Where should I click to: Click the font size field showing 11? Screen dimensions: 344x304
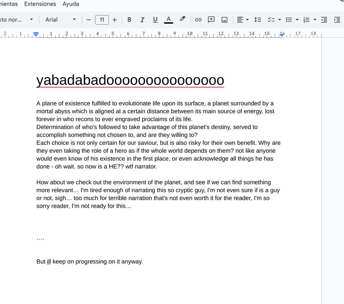pyautogui.click(x=102, y=20)
